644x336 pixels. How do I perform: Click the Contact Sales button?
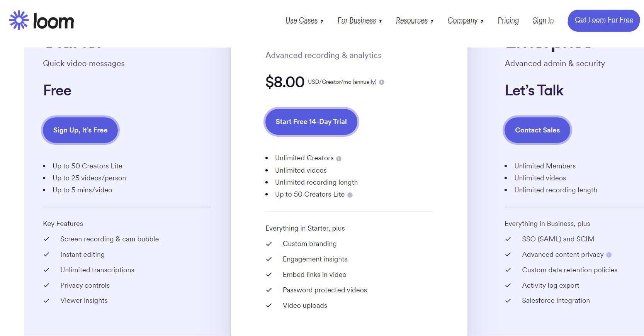pyautogui.click(x=537, y=130)
